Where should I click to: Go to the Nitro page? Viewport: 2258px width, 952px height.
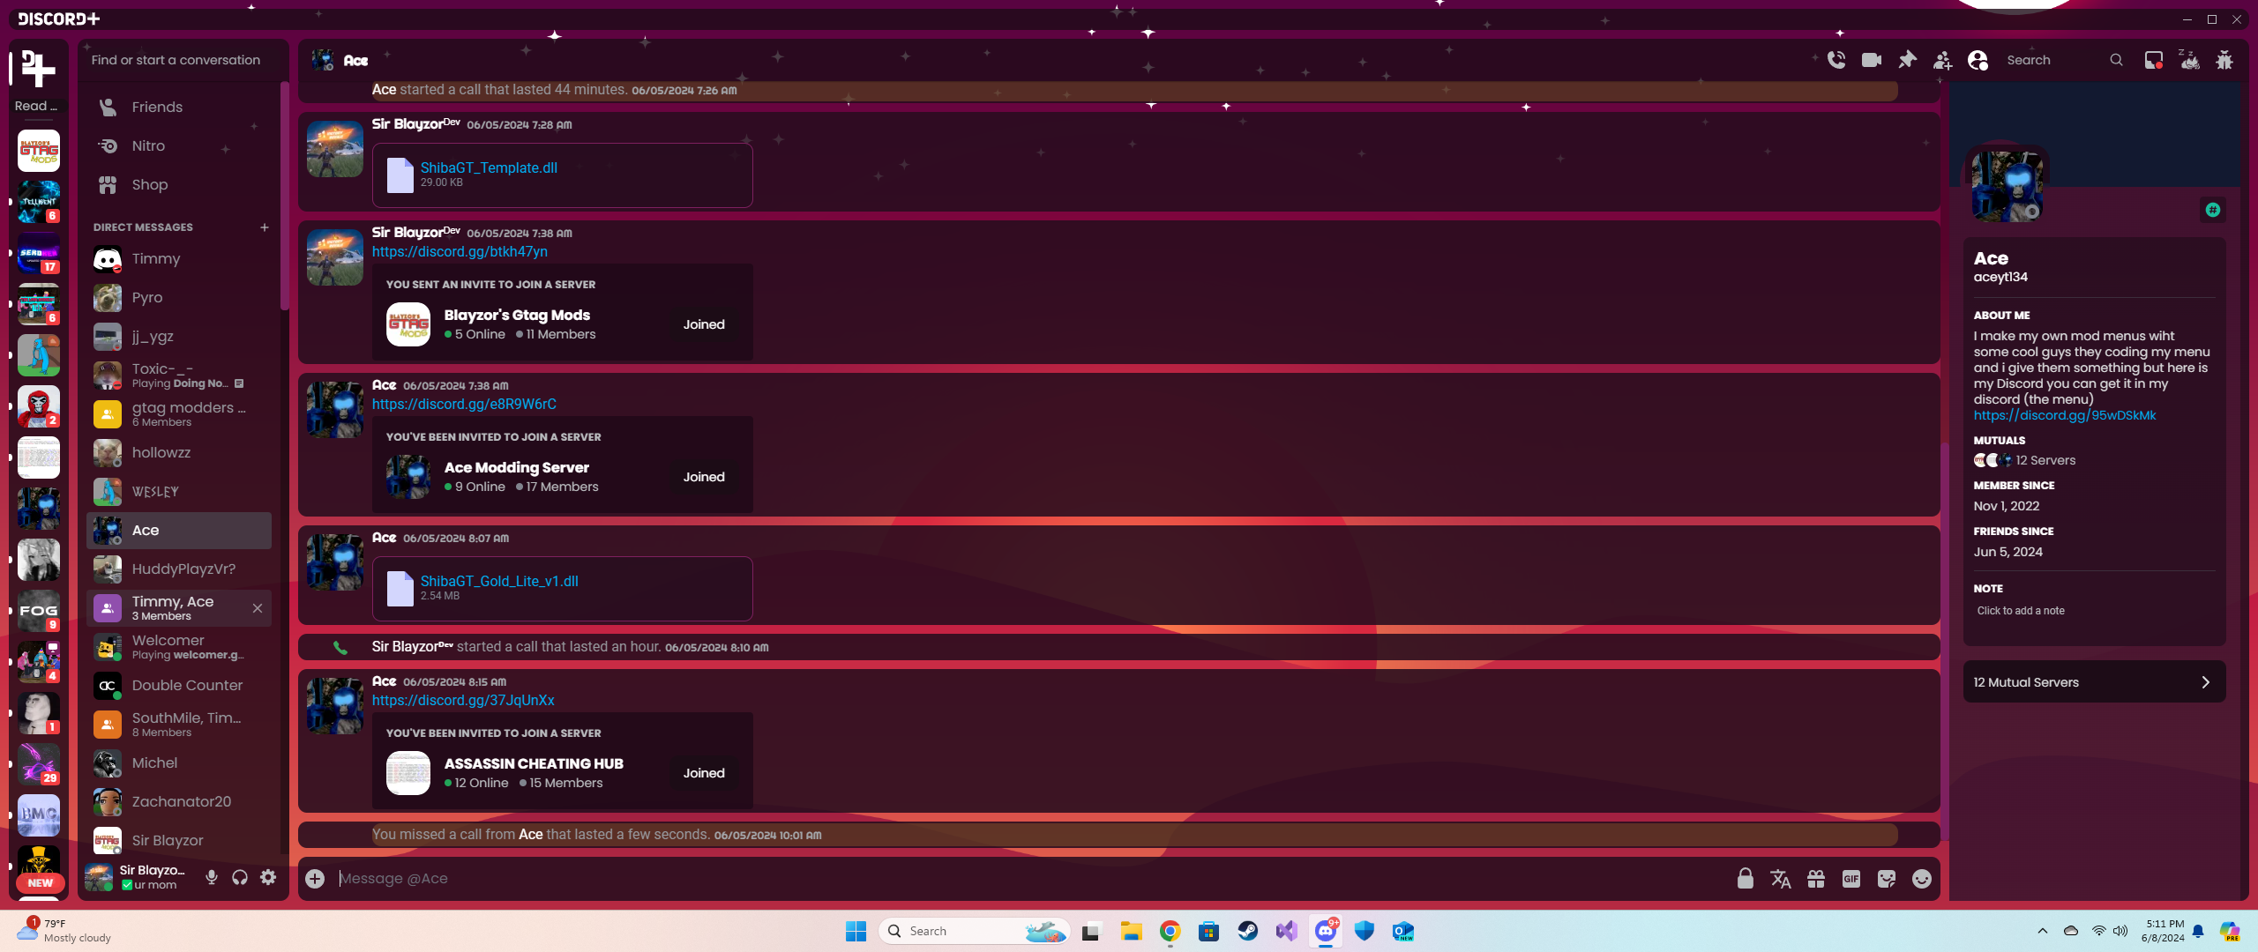[148, 145]
